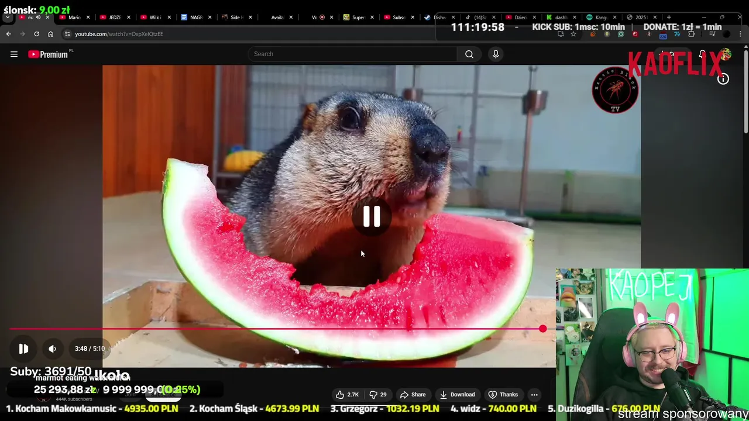Switch to the Subsc YouTube tab
749x421 pixels.
coord(399,17)
